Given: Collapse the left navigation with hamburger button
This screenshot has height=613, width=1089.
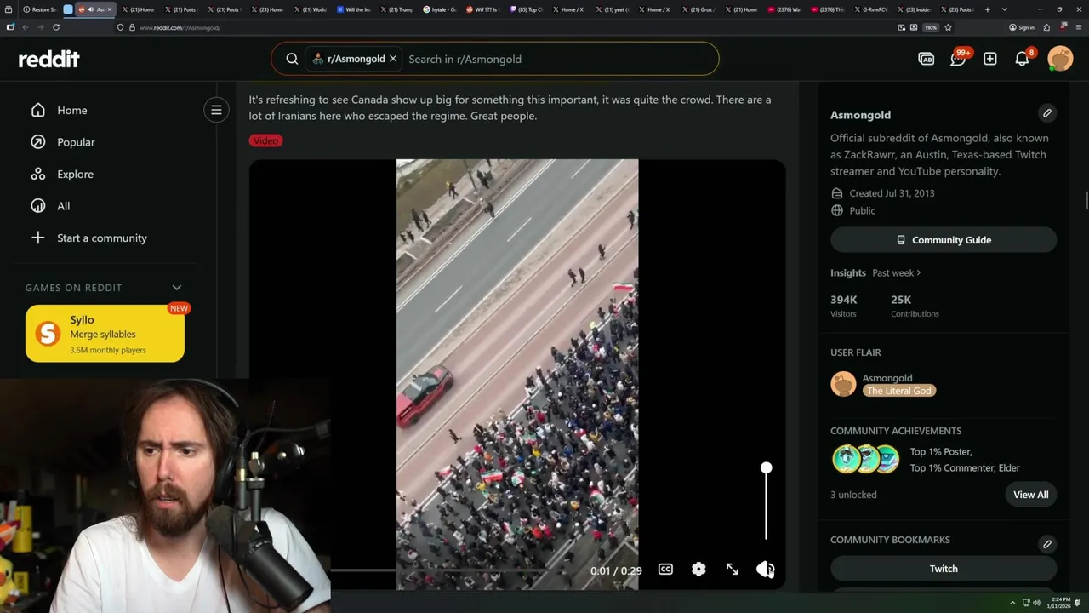Looking at the screenshot, I should tap(216, 110).
